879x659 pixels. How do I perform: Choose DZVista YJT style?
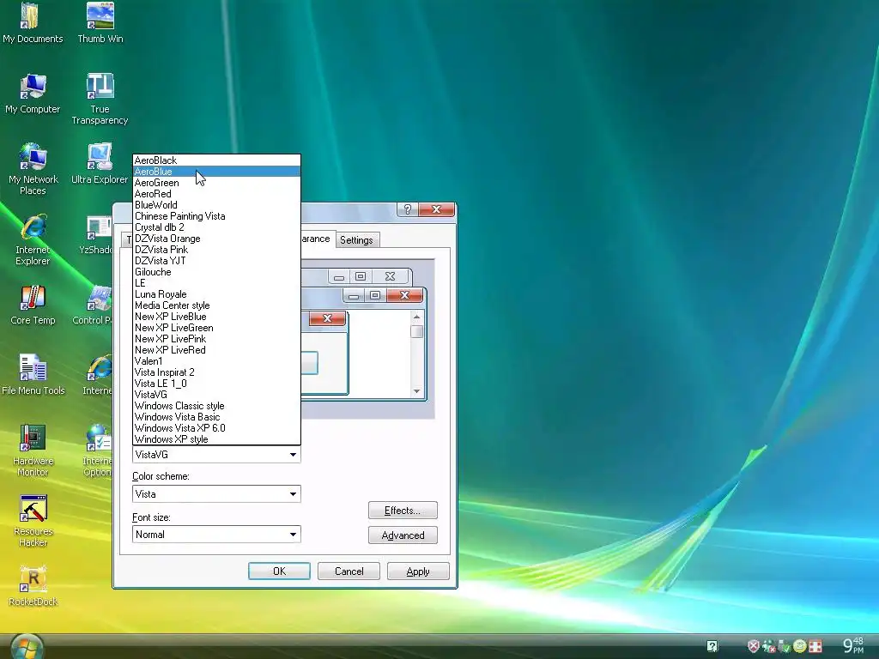click(x=216, y=261)
